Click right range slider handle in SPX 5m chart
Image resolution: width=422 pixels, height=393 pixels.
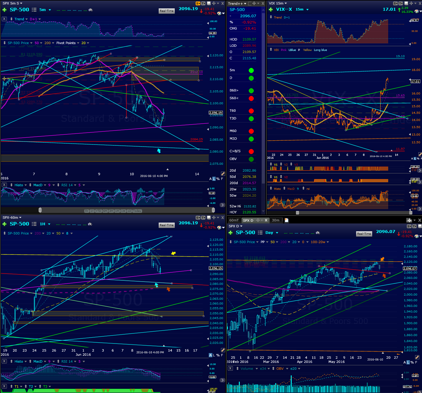pos(213,210)
